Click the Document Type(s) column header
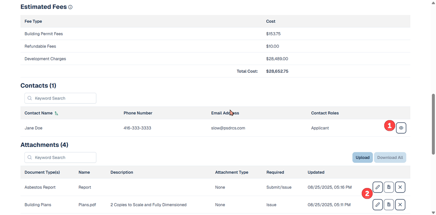Viewport: 436px width, 215px height. (x=42, y=172)
